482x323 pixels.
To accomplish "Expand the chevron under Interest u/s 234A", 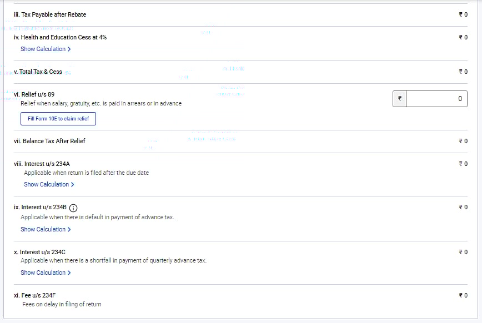I will point(72,184).
